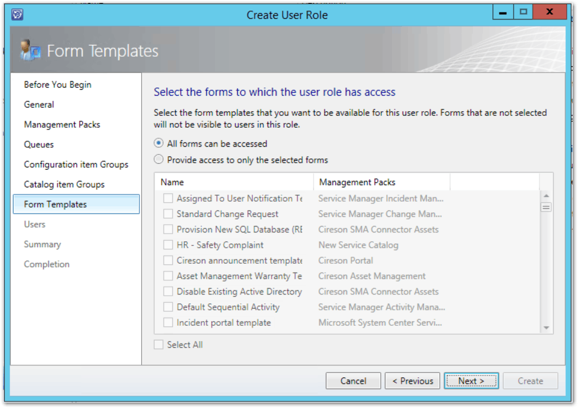The width and height of the screenshot is (578, 408).
Task: Tick the Standard Change Request checkbox
Action: 168,214
